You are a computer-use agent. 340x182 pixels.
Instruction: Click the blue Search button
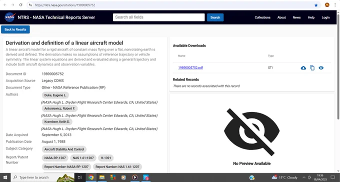coord(215,17)
